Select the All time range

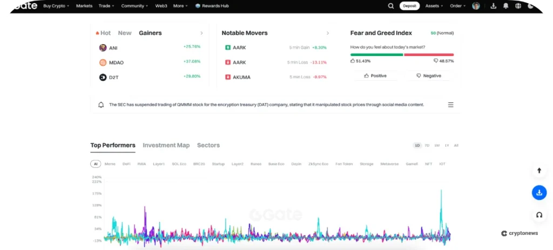[456, 145]
